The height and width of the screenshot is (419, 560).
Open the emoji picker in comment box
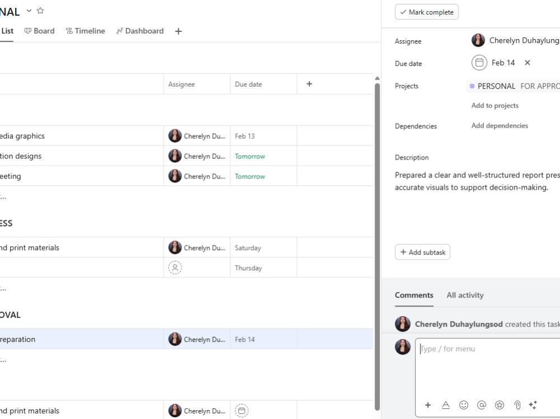pos(464,405)
